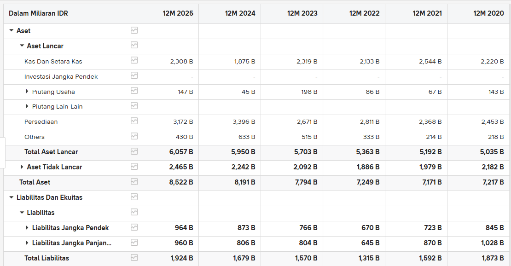The image size is (511, 266).
Task: Collapse the Aset Lancar group
Action: 22,46
